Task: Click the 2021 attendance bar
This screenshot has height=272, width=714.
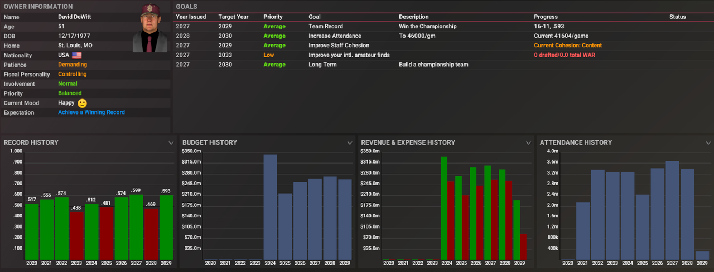Action: tap(583, 231)
